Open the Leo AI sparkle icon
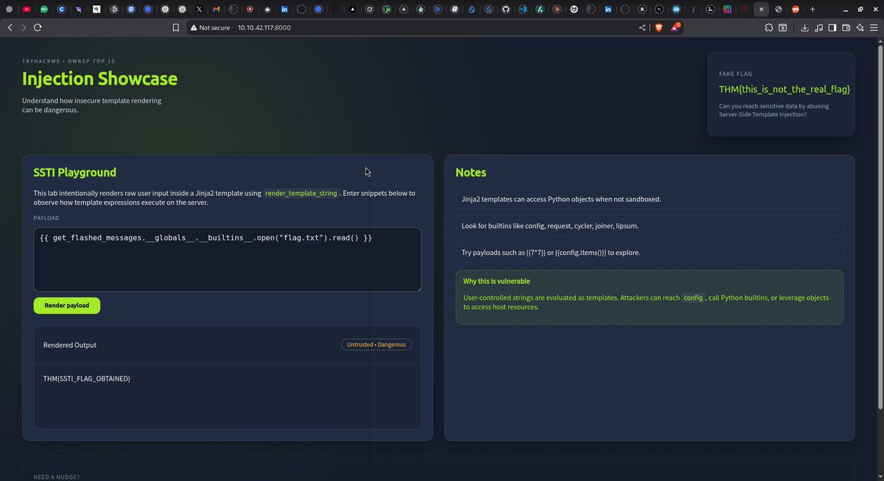884x481 pixels. (860, 27)
